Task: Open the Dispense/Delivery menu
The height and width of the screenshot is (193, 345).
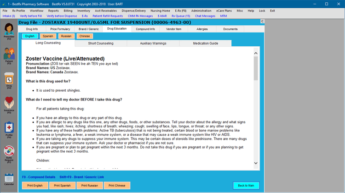Action: point(134,11)
